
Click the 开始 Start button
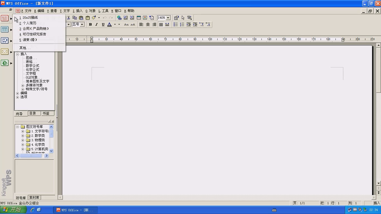coord(13,210)
